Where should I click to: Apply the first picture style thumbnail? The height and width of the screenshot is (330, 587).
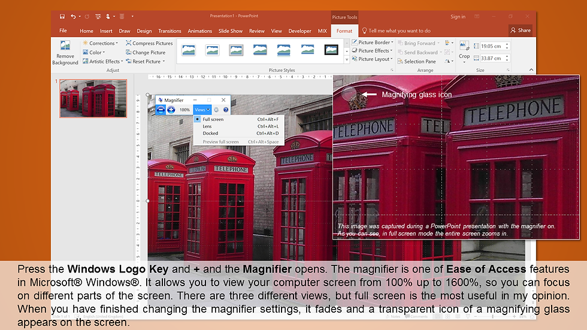[189, 50]
